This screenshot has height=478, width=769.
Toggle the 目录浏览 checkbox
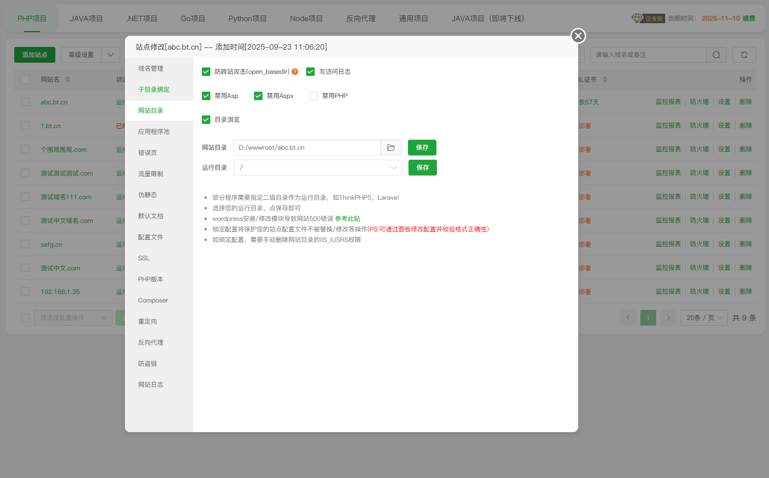(x=206, y=120)
